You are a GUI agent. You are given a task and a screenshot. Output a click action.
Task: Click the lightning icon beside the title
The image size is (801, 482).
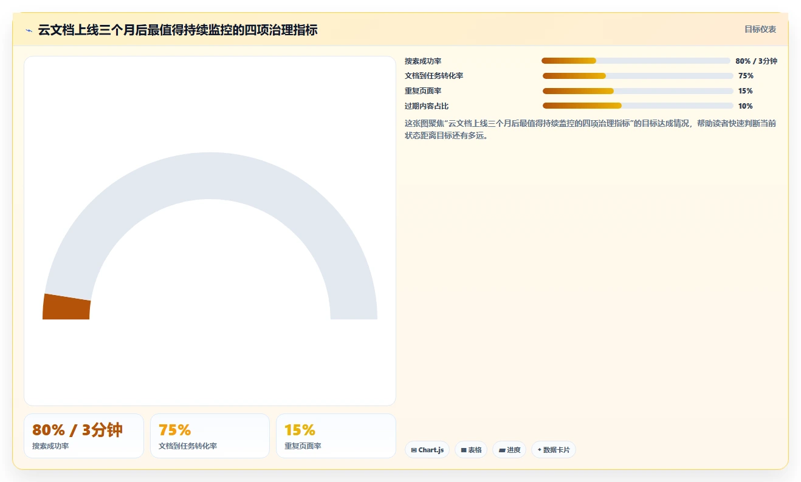pos(29,30)
